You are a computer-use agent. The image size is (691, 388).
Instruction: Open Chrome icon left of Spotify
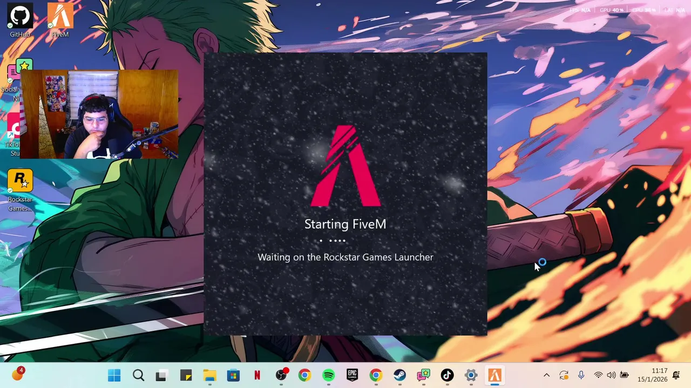tap(304, 376)
